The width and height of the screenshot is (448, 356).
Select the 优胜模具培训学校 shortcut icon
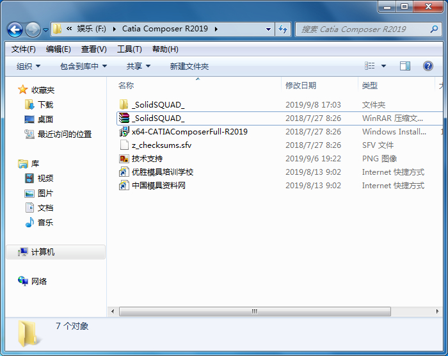point(124,172)
